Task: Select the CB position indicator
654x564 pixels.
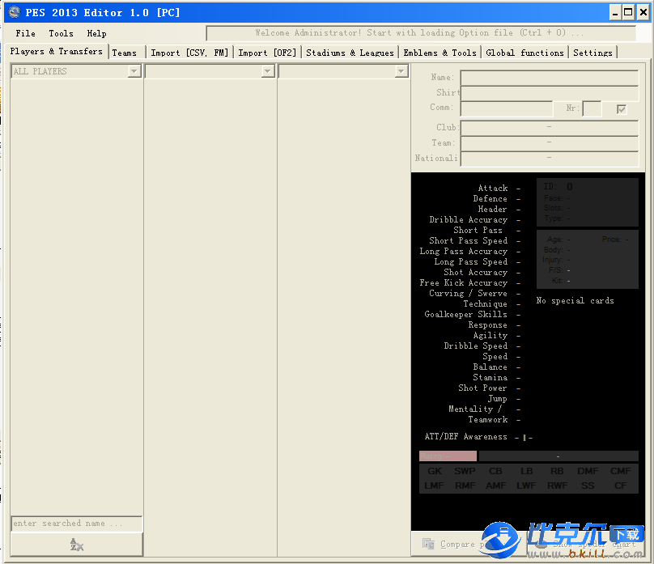Action: pyautogui.click(x=495, y=471)
